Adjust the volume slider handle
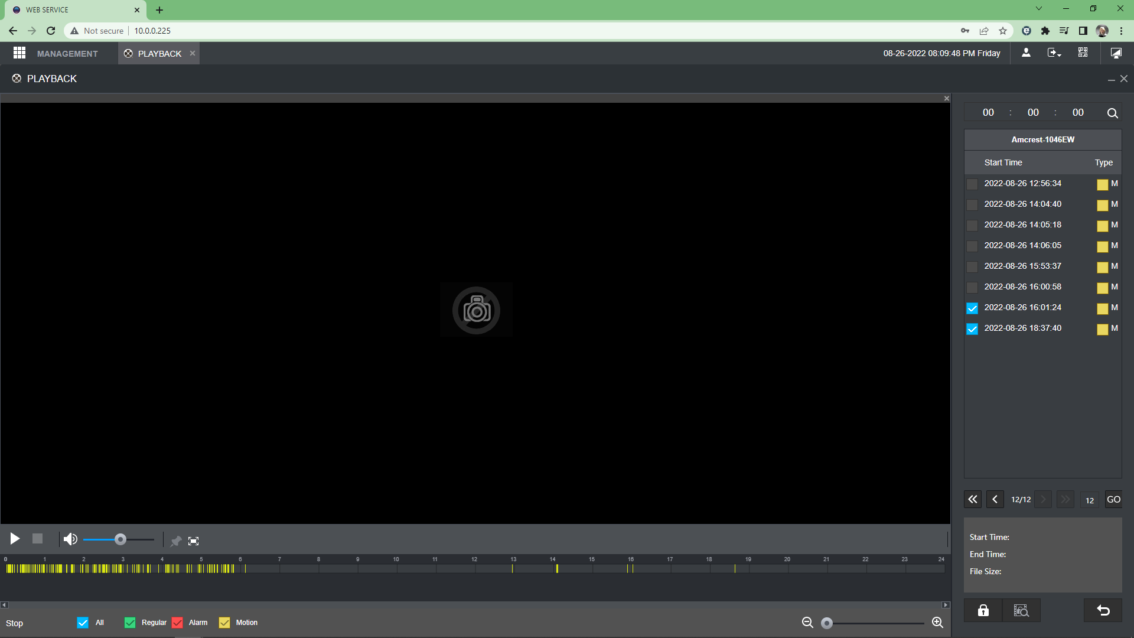Viewport: 1134px width, 638px height. (120, 539)
